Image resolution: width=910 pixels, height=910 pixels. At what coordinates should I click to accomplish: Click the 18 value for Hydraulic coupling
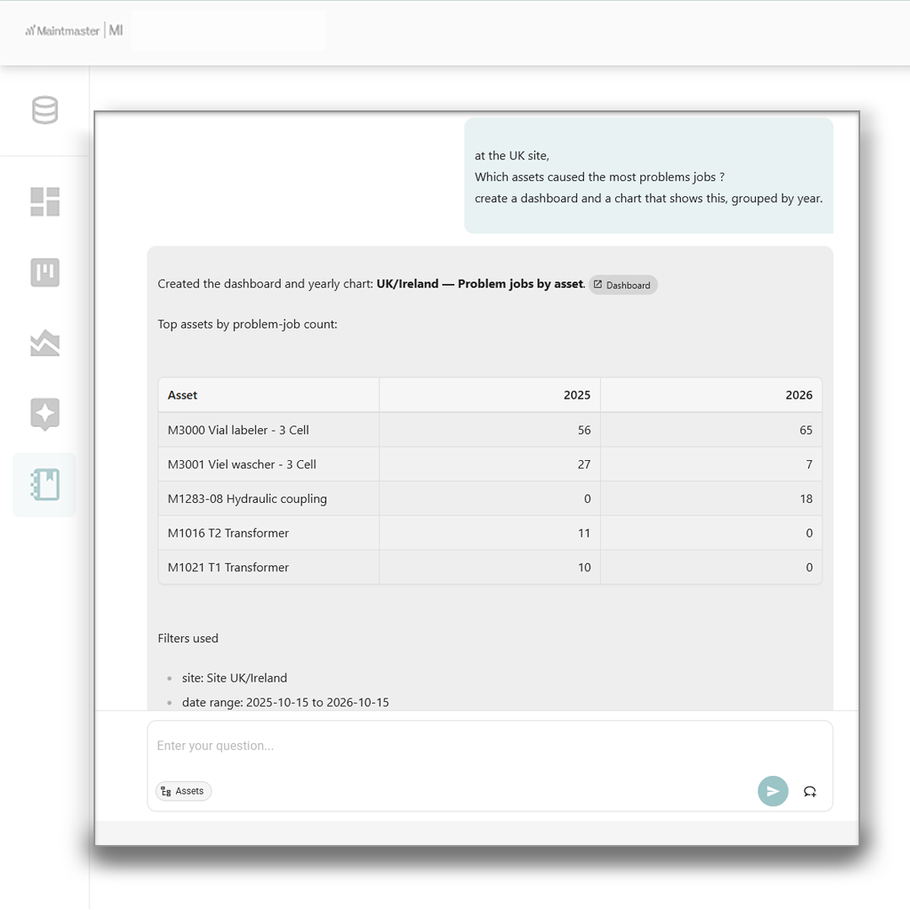coord(806,499)
